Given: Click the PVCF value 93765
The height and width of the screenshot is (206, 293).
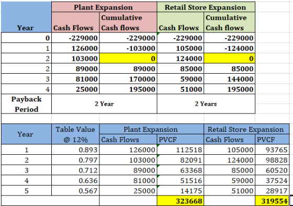Looking at the screenshot, I should tap(272, 150).
